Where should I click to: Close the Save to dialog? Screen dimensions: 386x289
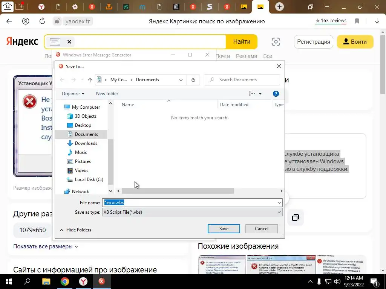coord(279,66)
